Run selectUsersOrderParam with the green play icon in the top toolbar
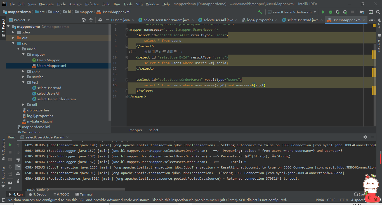Viewport: 382px width, 205px height. (x=323, y=12)
